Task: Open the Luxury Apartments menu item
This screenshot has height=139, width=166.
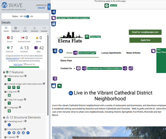Action: 111,53
